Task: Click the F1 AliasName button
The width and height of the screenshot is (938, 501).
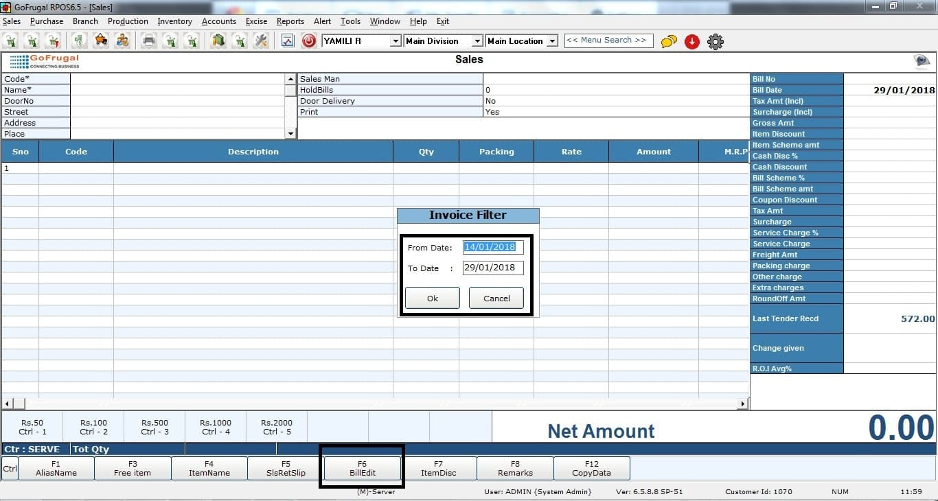Action: point(56,468)
